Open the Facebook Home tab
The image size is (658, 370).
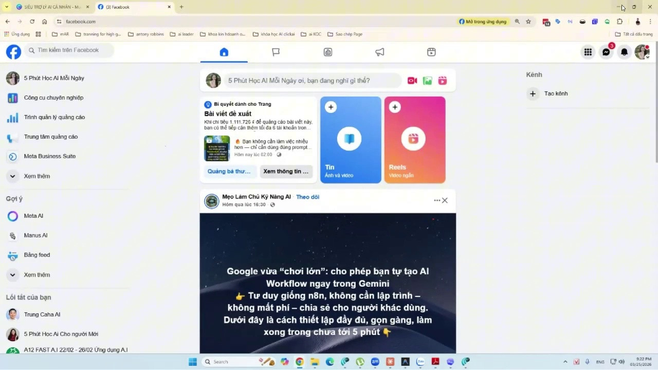point(224,52)
